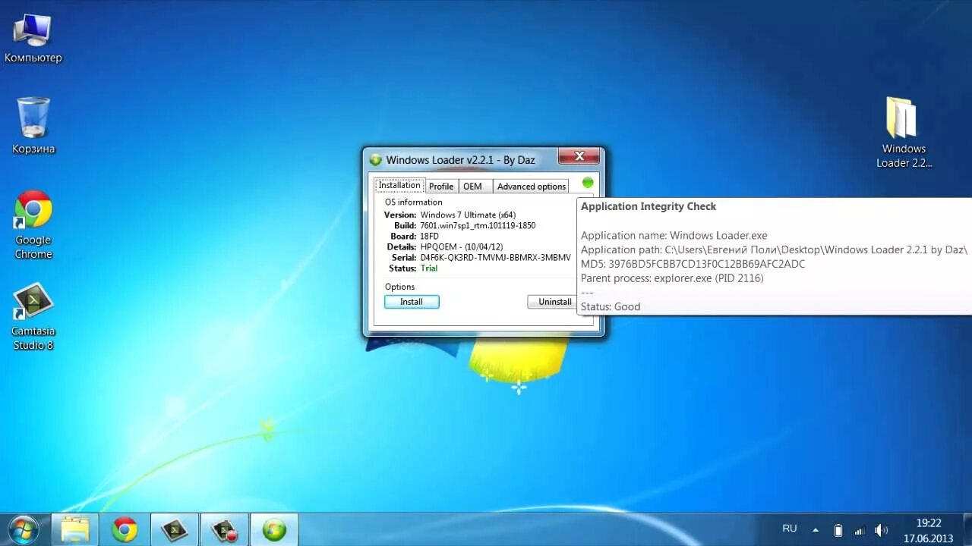This screenshot has height=546, width=972.
Task: Open Camtasia Recorder taskbar button
Action: [x=225, y=529]
